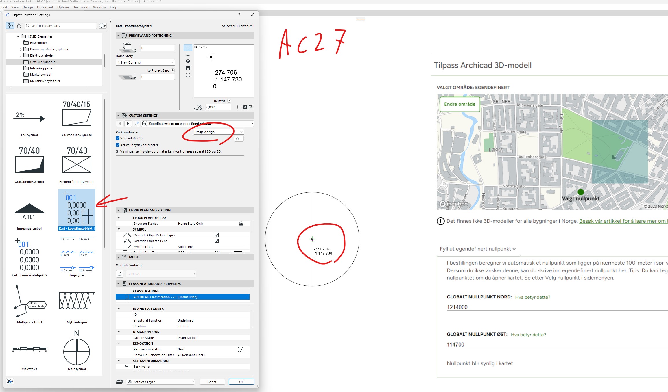
Task: Open the Prosjektorigo dropdown
Action: [219, 132]
